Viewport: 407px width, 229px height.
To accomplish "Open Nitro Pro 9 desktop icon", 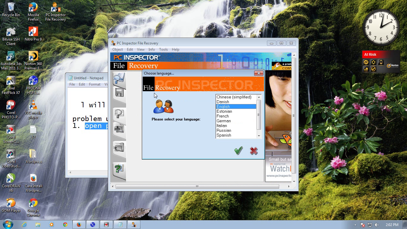I will (33, 34).
